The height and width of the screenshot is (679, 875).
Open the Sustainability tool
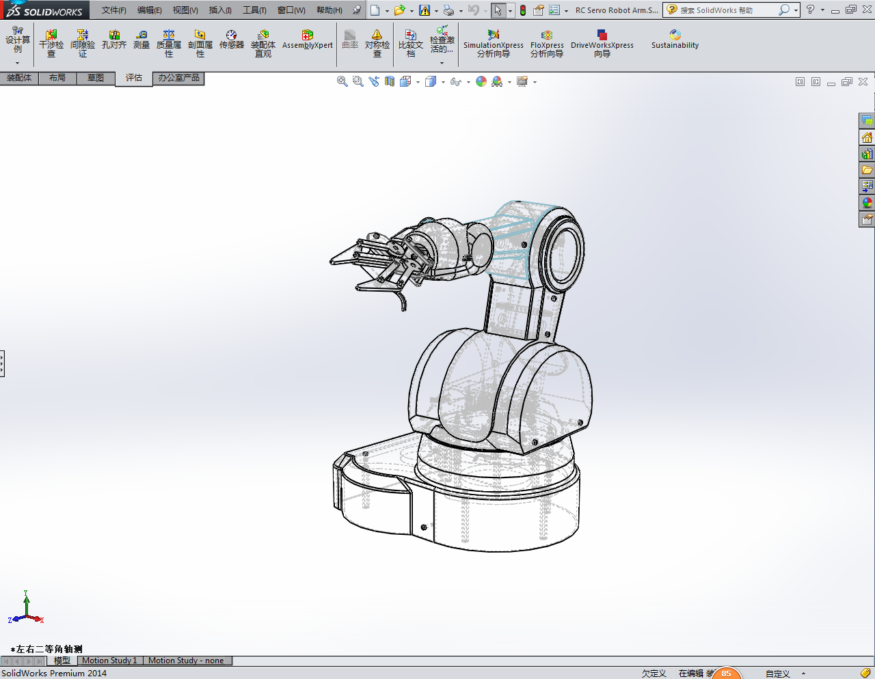point(675,40)
